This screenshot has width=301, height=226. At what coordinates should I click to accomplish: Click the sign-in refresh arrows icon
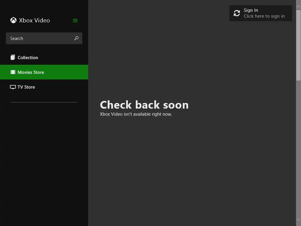[237, 13]
